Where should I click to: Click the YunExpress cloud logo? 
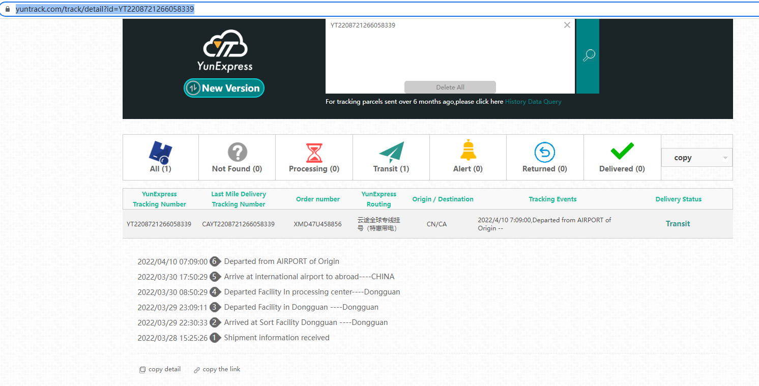[x=225, y=50]
